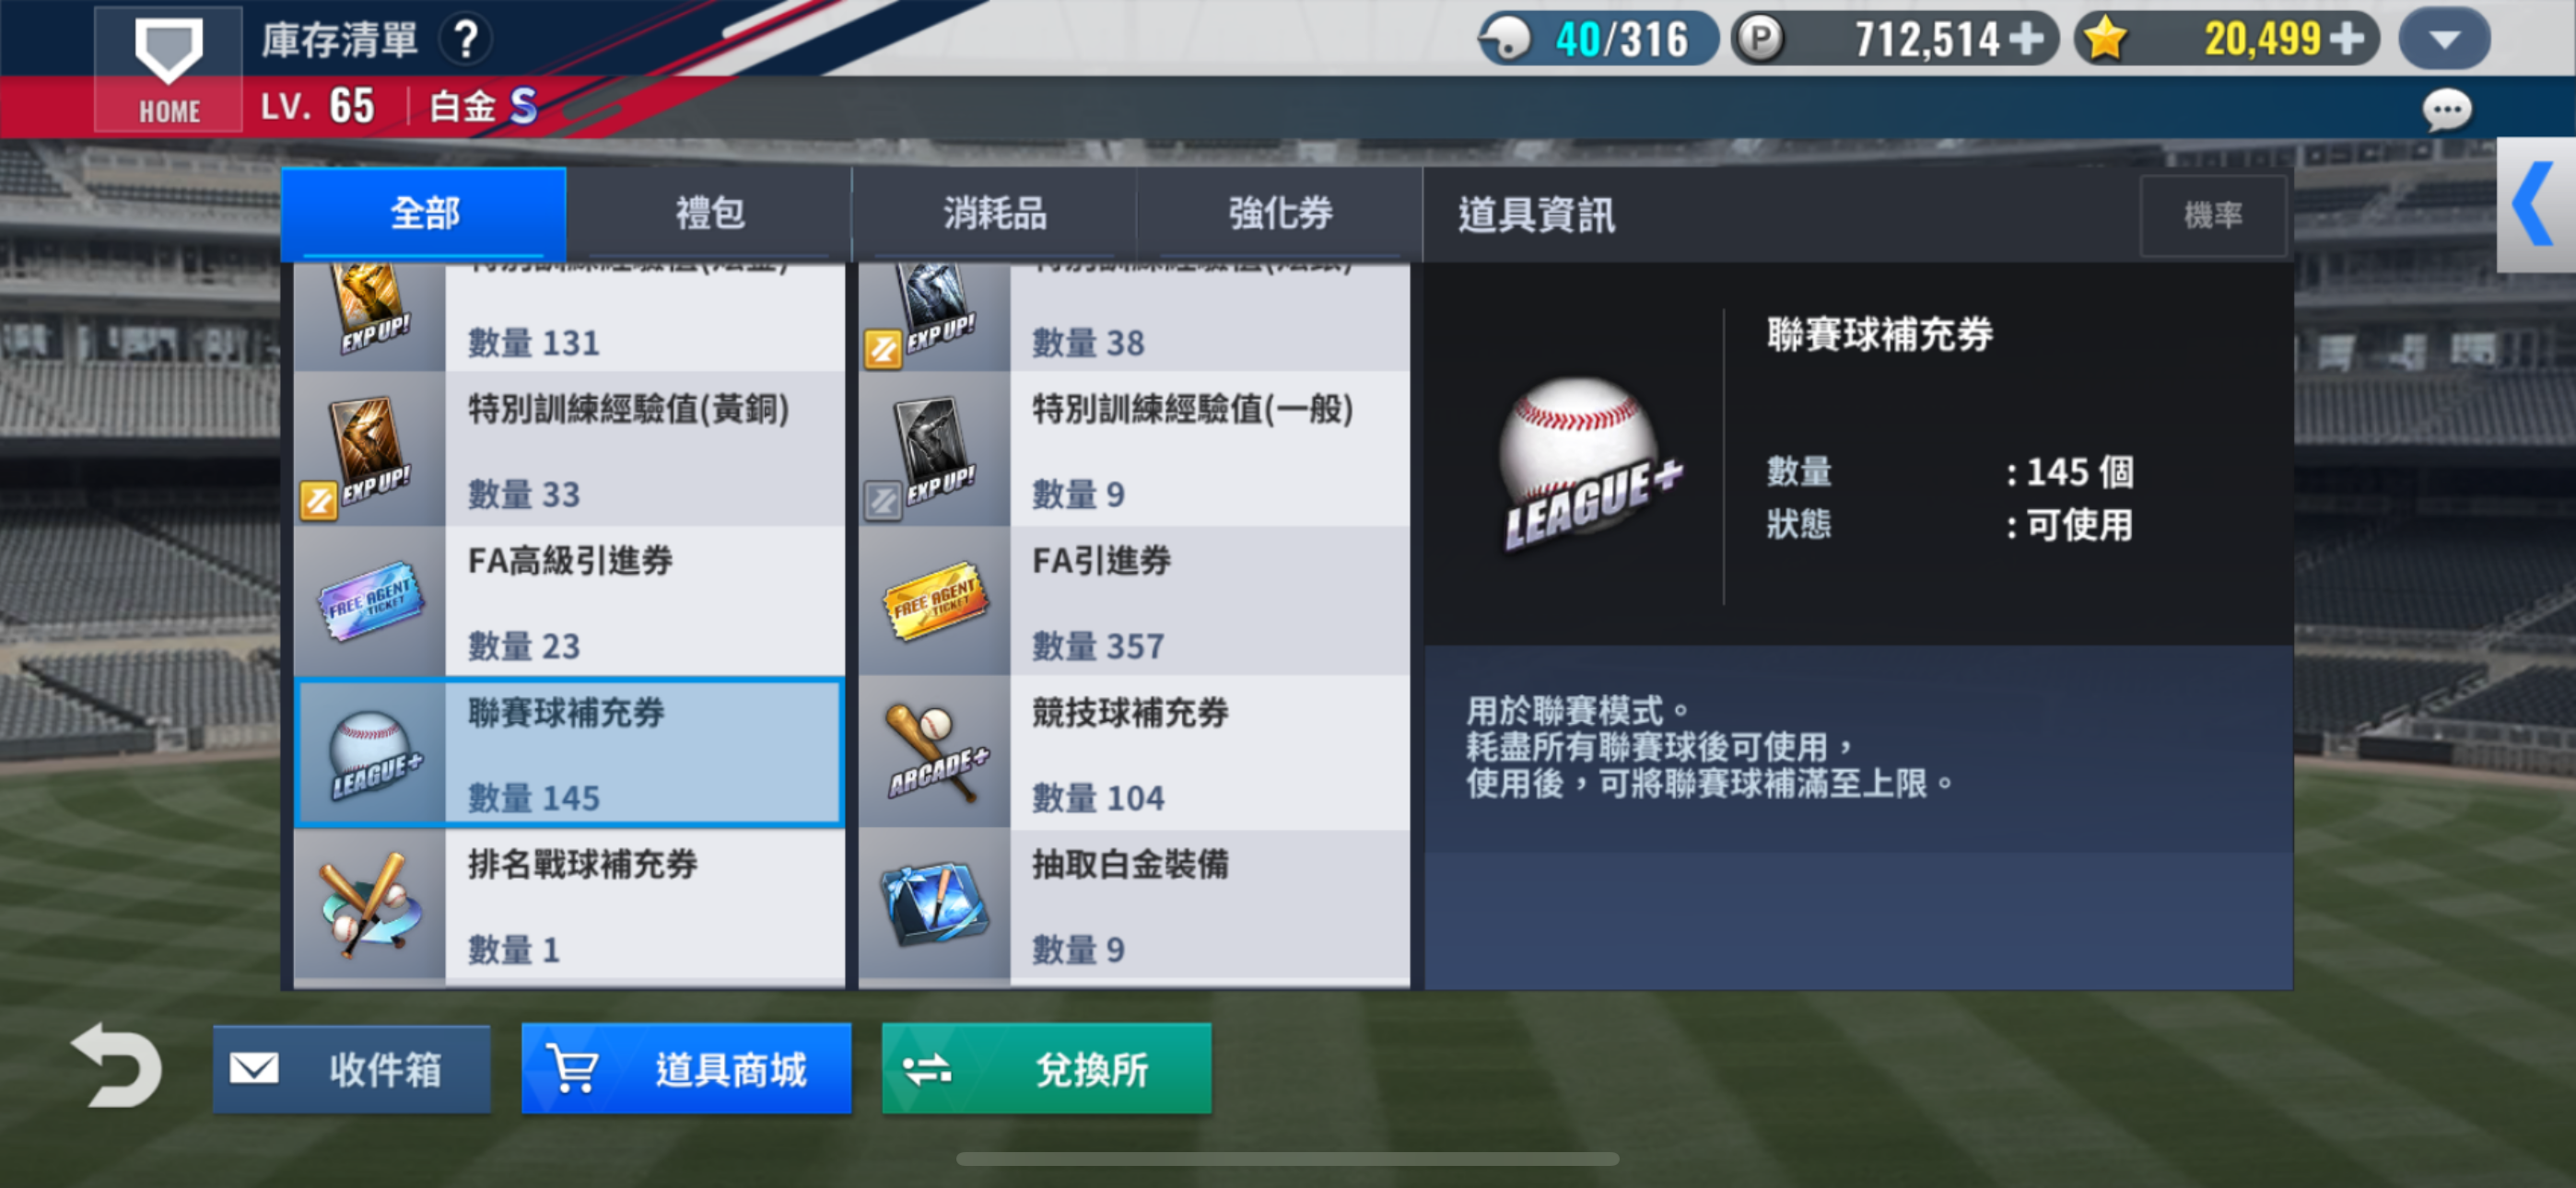Screen dimensions: 2576x1188
Task: Open the 兌換所 exchange button
Action: tap(1046, 1069)
